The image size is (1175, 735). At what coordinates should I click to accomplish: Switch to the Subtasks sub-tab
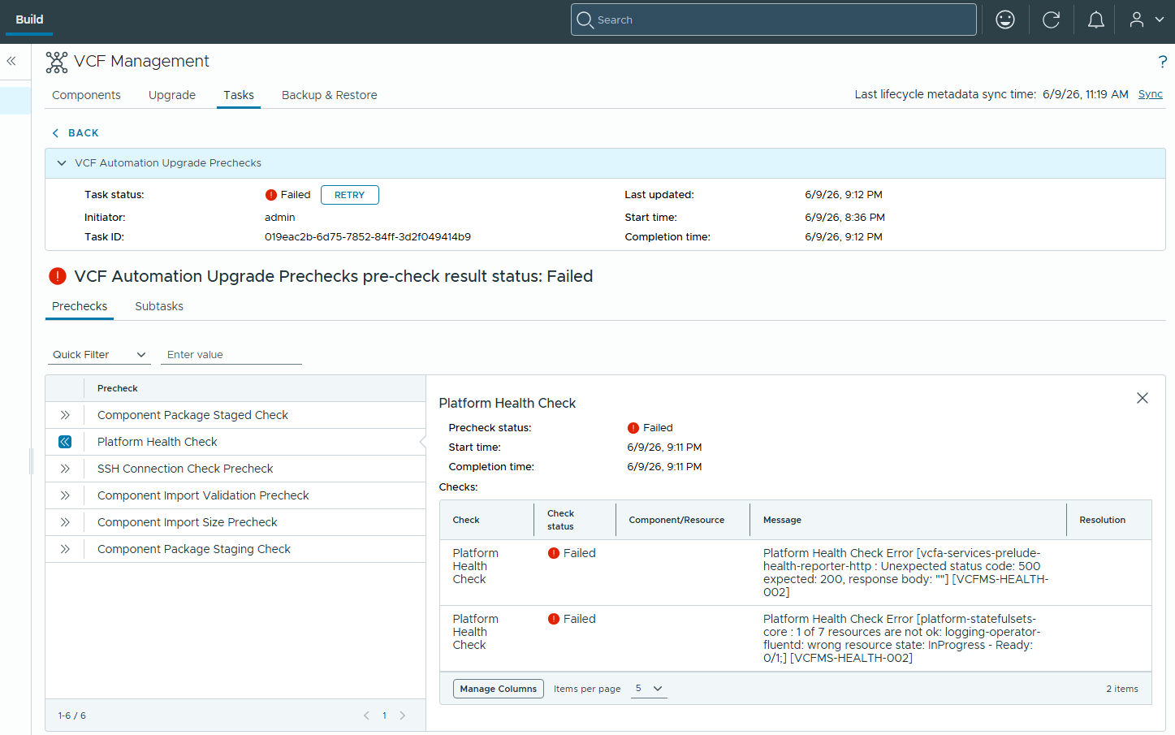tap(159, 306)
